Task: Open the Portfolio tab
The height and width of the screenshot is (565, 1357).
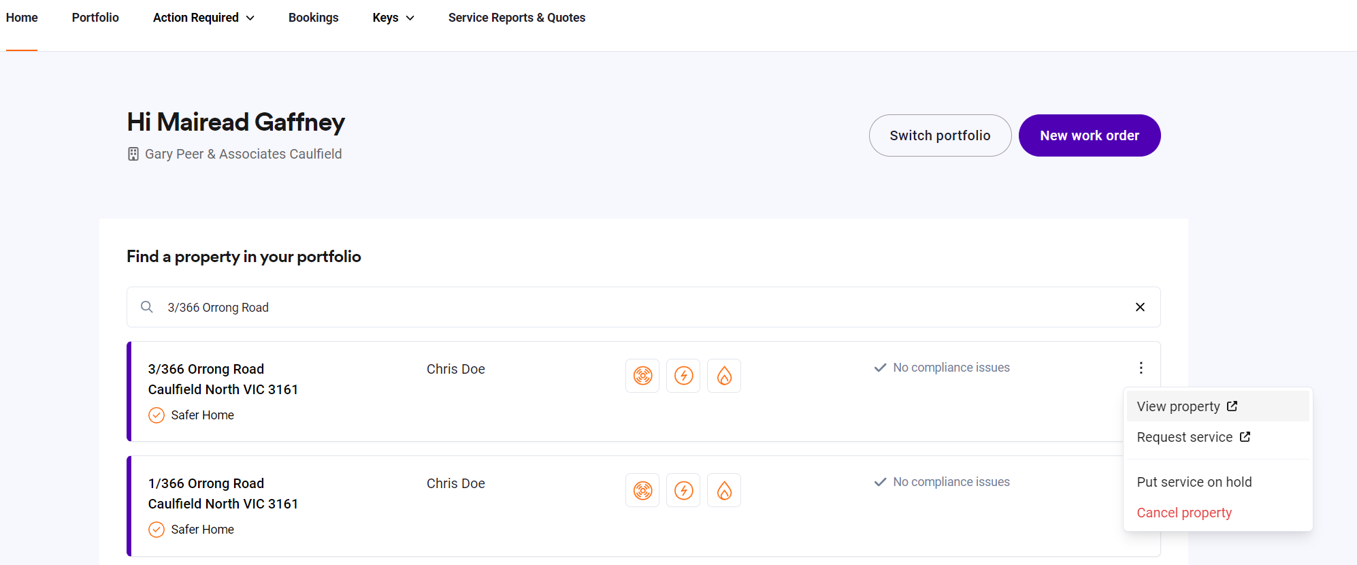Action: pyautogui.click(x=95, y=18)
